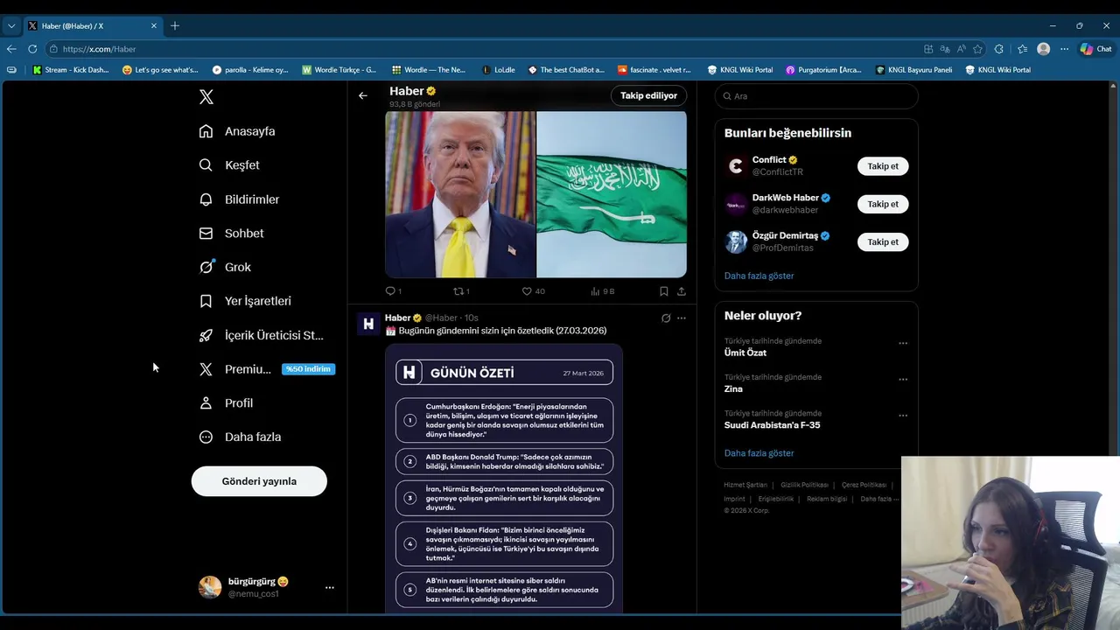
Task: Open Conflict profile avatar
Action: click(736, 166)
